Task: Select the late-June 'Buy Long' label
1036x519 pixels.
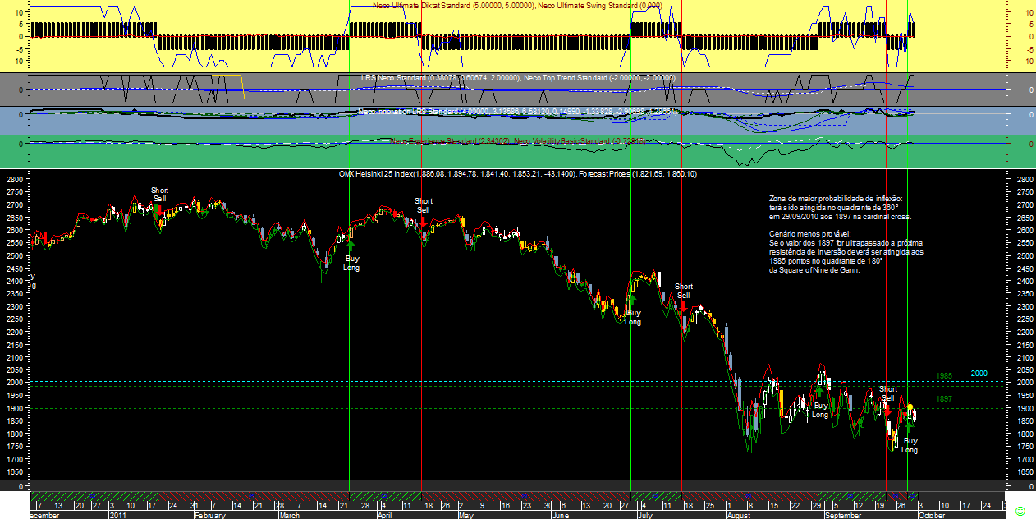Action: tap(633, 317)
